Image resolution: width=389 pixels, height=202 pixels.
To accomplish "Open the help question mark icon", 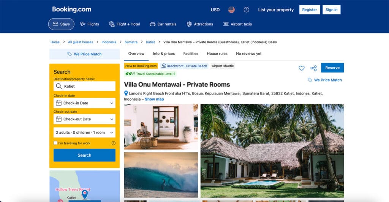I will click(x=246, y=9).
